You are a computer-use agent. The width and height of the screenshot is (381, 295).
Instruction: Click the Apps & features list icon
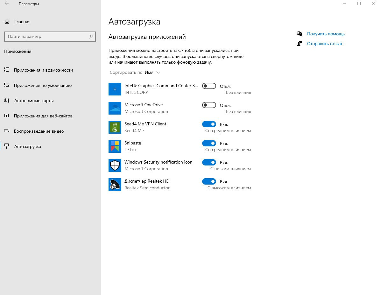click(7, 70)
